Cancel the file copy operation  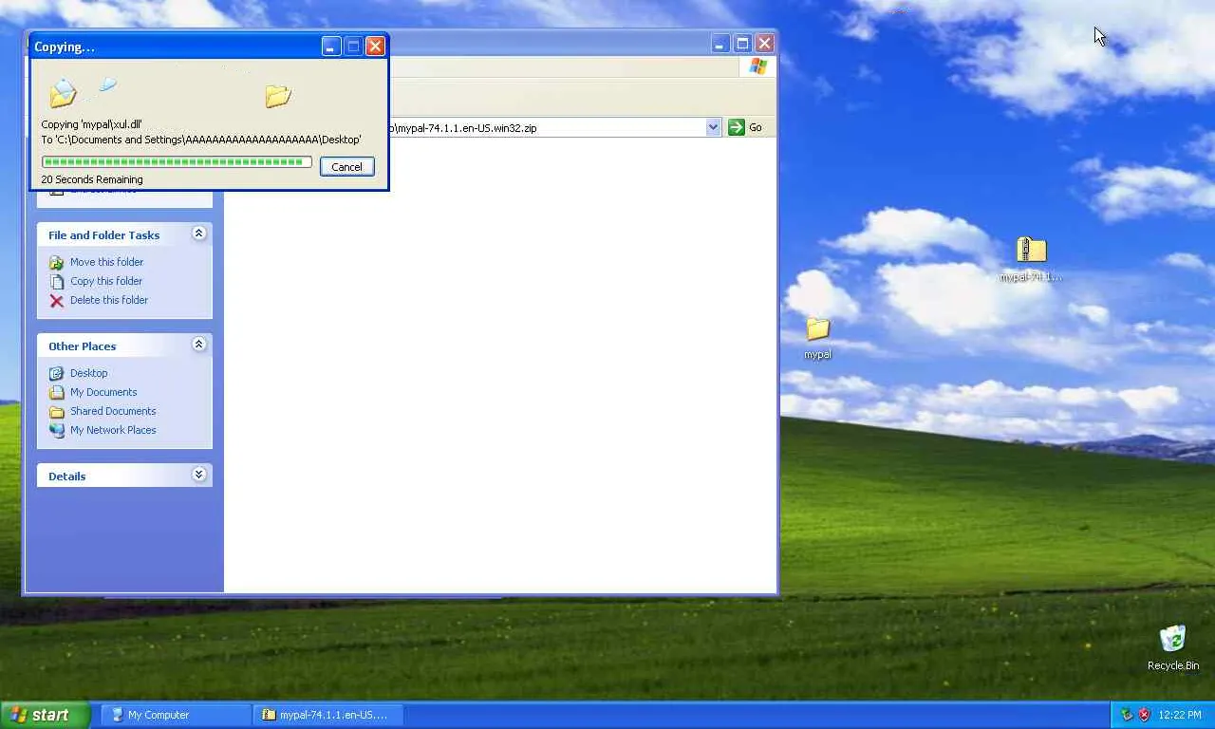pyautogui.click(x=346, y=167)
